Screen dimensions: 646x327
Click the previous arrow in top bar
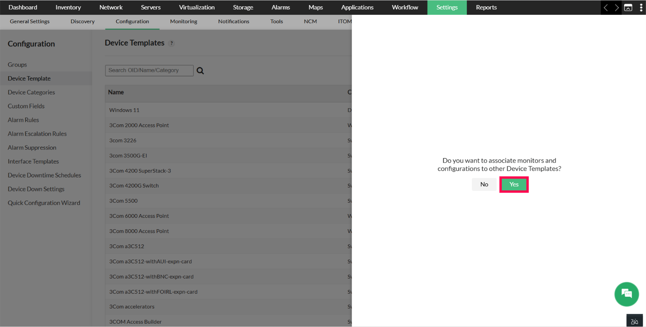[606, 8]
